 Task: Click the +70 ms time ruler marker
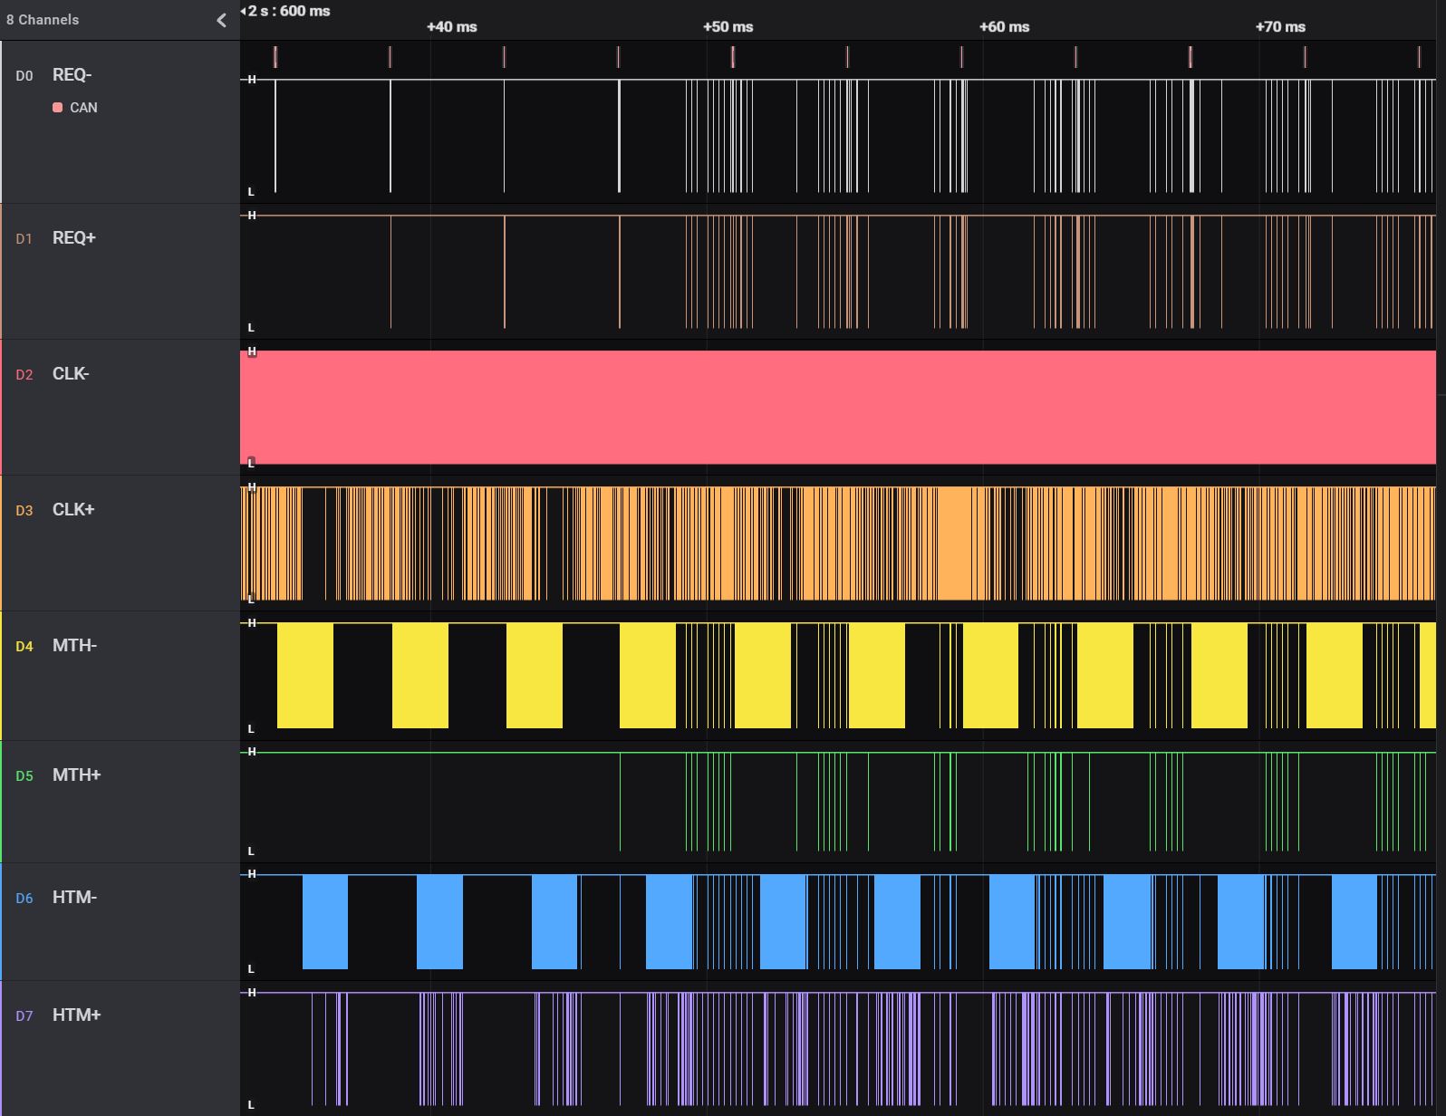(1279, 27)
